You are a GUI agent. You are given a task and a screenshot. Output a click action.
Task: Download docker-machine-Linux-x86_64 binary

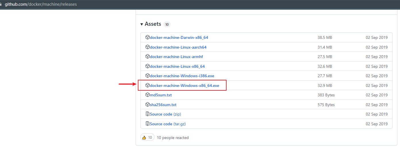177,66
